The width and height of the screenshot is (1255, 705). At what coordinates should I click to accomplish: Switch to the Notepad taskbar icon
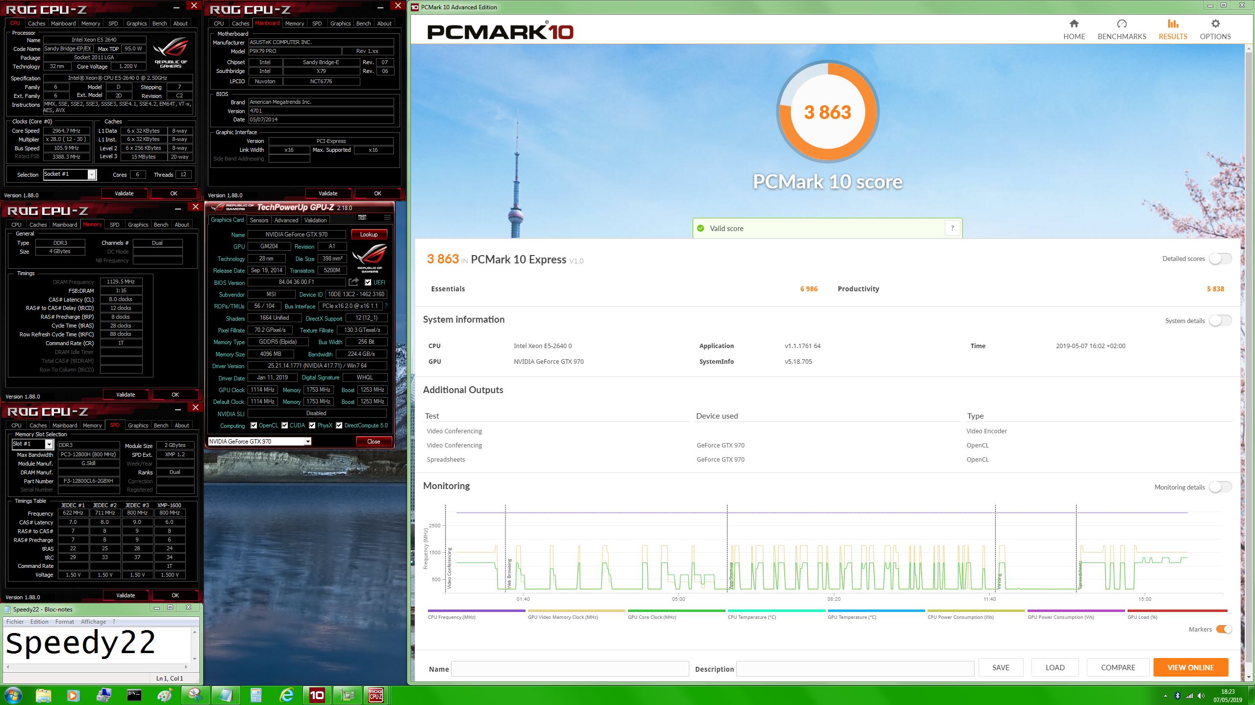click(226, 695)
